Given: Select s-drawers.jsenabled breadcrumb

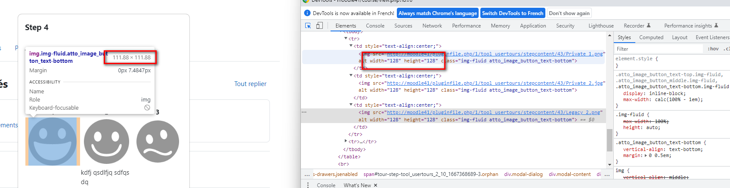Looking at the screenshot, I should click(x=335, y=174).
